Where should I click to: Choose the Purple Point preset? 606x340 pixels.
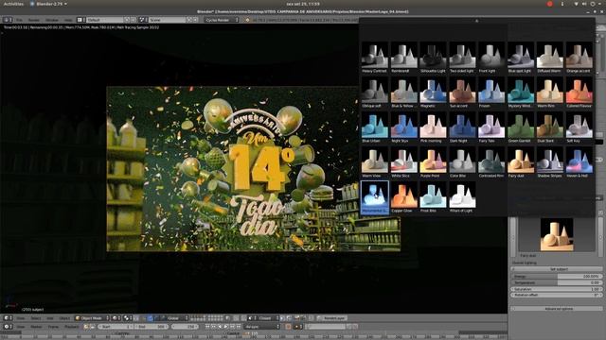click(x=433, y=162)
